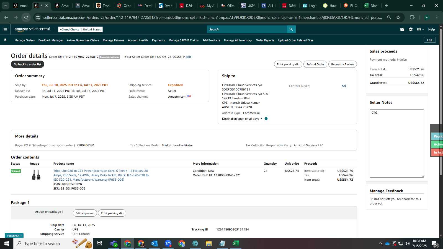Close the FEEDBACK tag
Image resolution: width=443 pixels, height=249 pixels.
click(x=21, y=235)
